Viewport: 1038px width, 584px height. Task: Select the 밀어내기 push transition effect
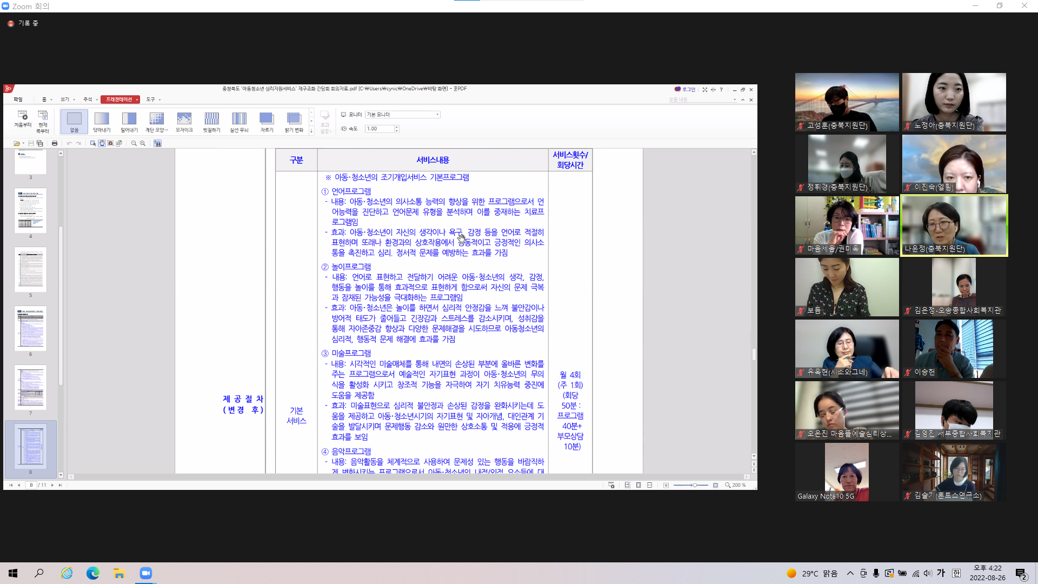(129, 122)
